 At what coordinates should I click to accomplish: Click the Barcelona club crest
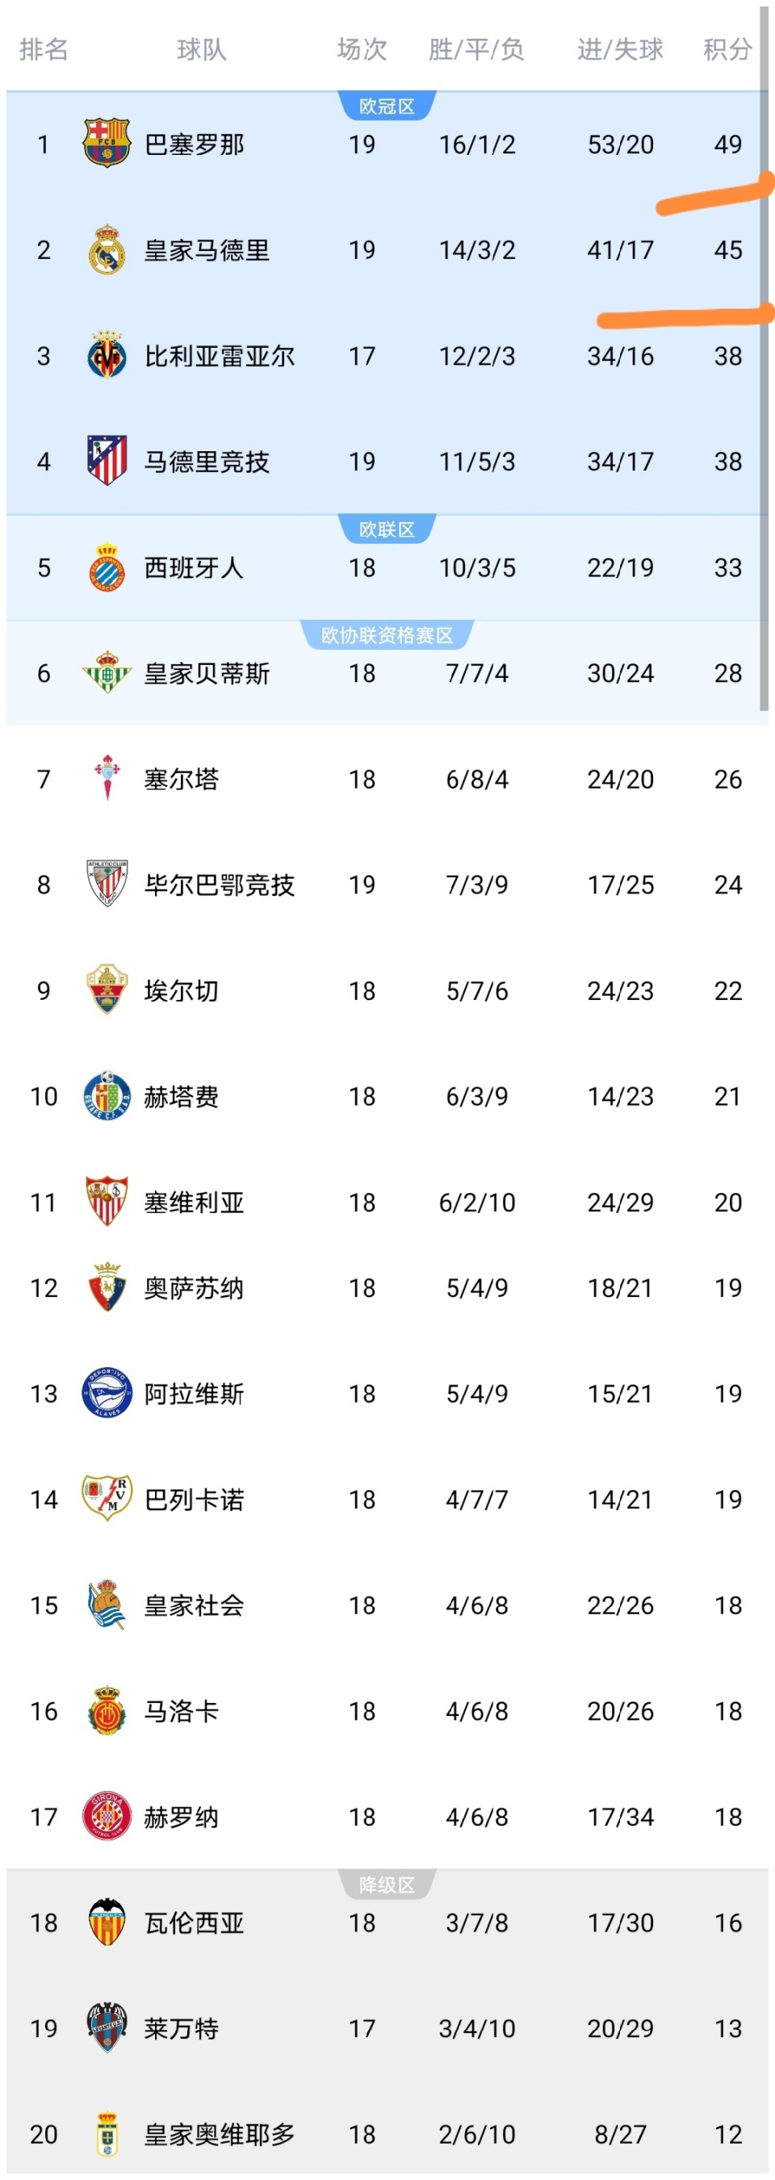pyautogui.click(x=107, y=144)
